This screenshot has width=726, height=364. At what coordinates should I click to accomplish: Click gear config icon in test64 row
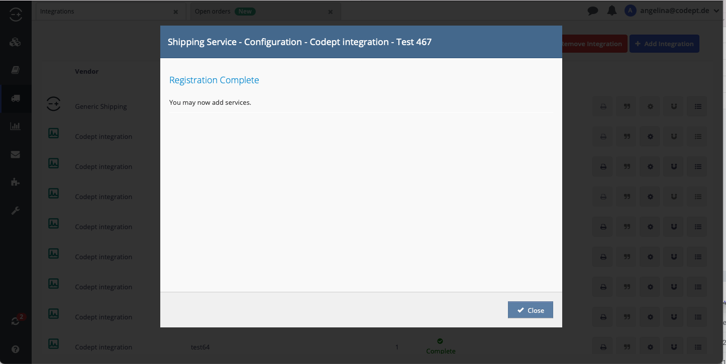click(x=650, y=347)
